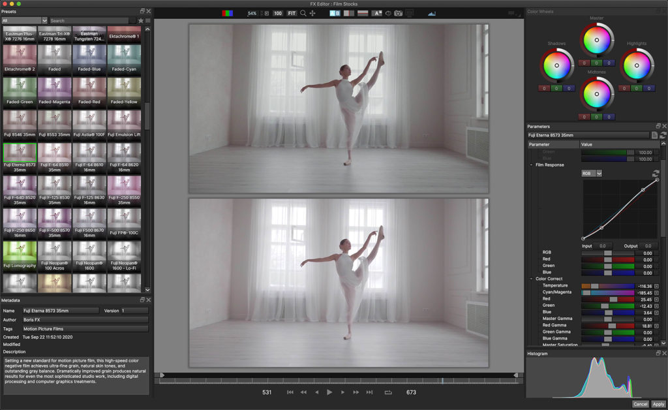Go to the first frame

(x=290, y=392)
